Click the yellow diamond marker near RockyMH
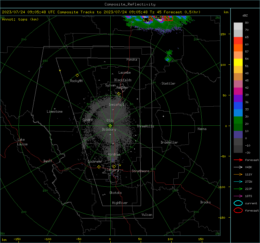This screenshot has height=243, width=260. [77, 75]
